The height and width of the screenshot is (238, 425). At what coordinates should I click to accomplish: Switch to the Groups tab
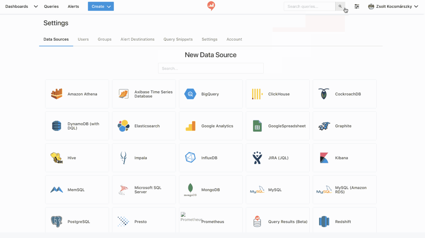105,39
